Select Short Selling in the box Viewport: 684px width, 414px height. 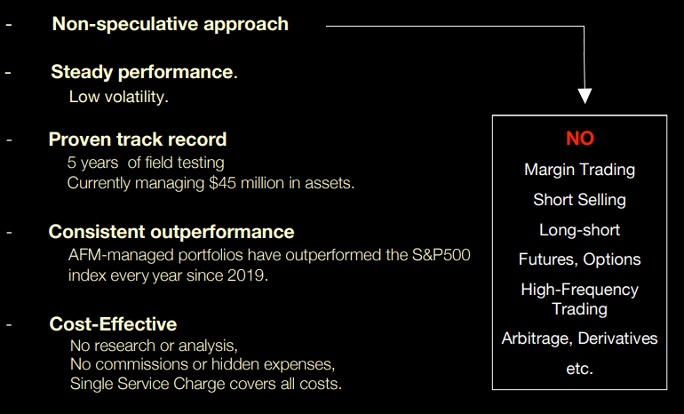(580, 200)
